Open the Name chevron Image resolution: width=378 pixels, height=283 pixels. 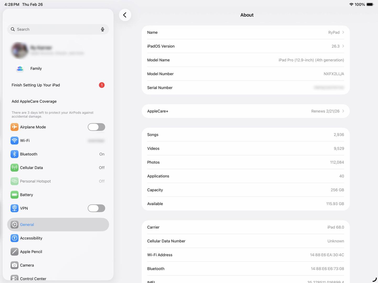click(x=343, y=32)
